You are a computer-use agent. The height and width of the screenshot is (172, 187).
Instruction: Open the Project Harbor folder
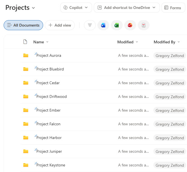(x=49, y=138)
